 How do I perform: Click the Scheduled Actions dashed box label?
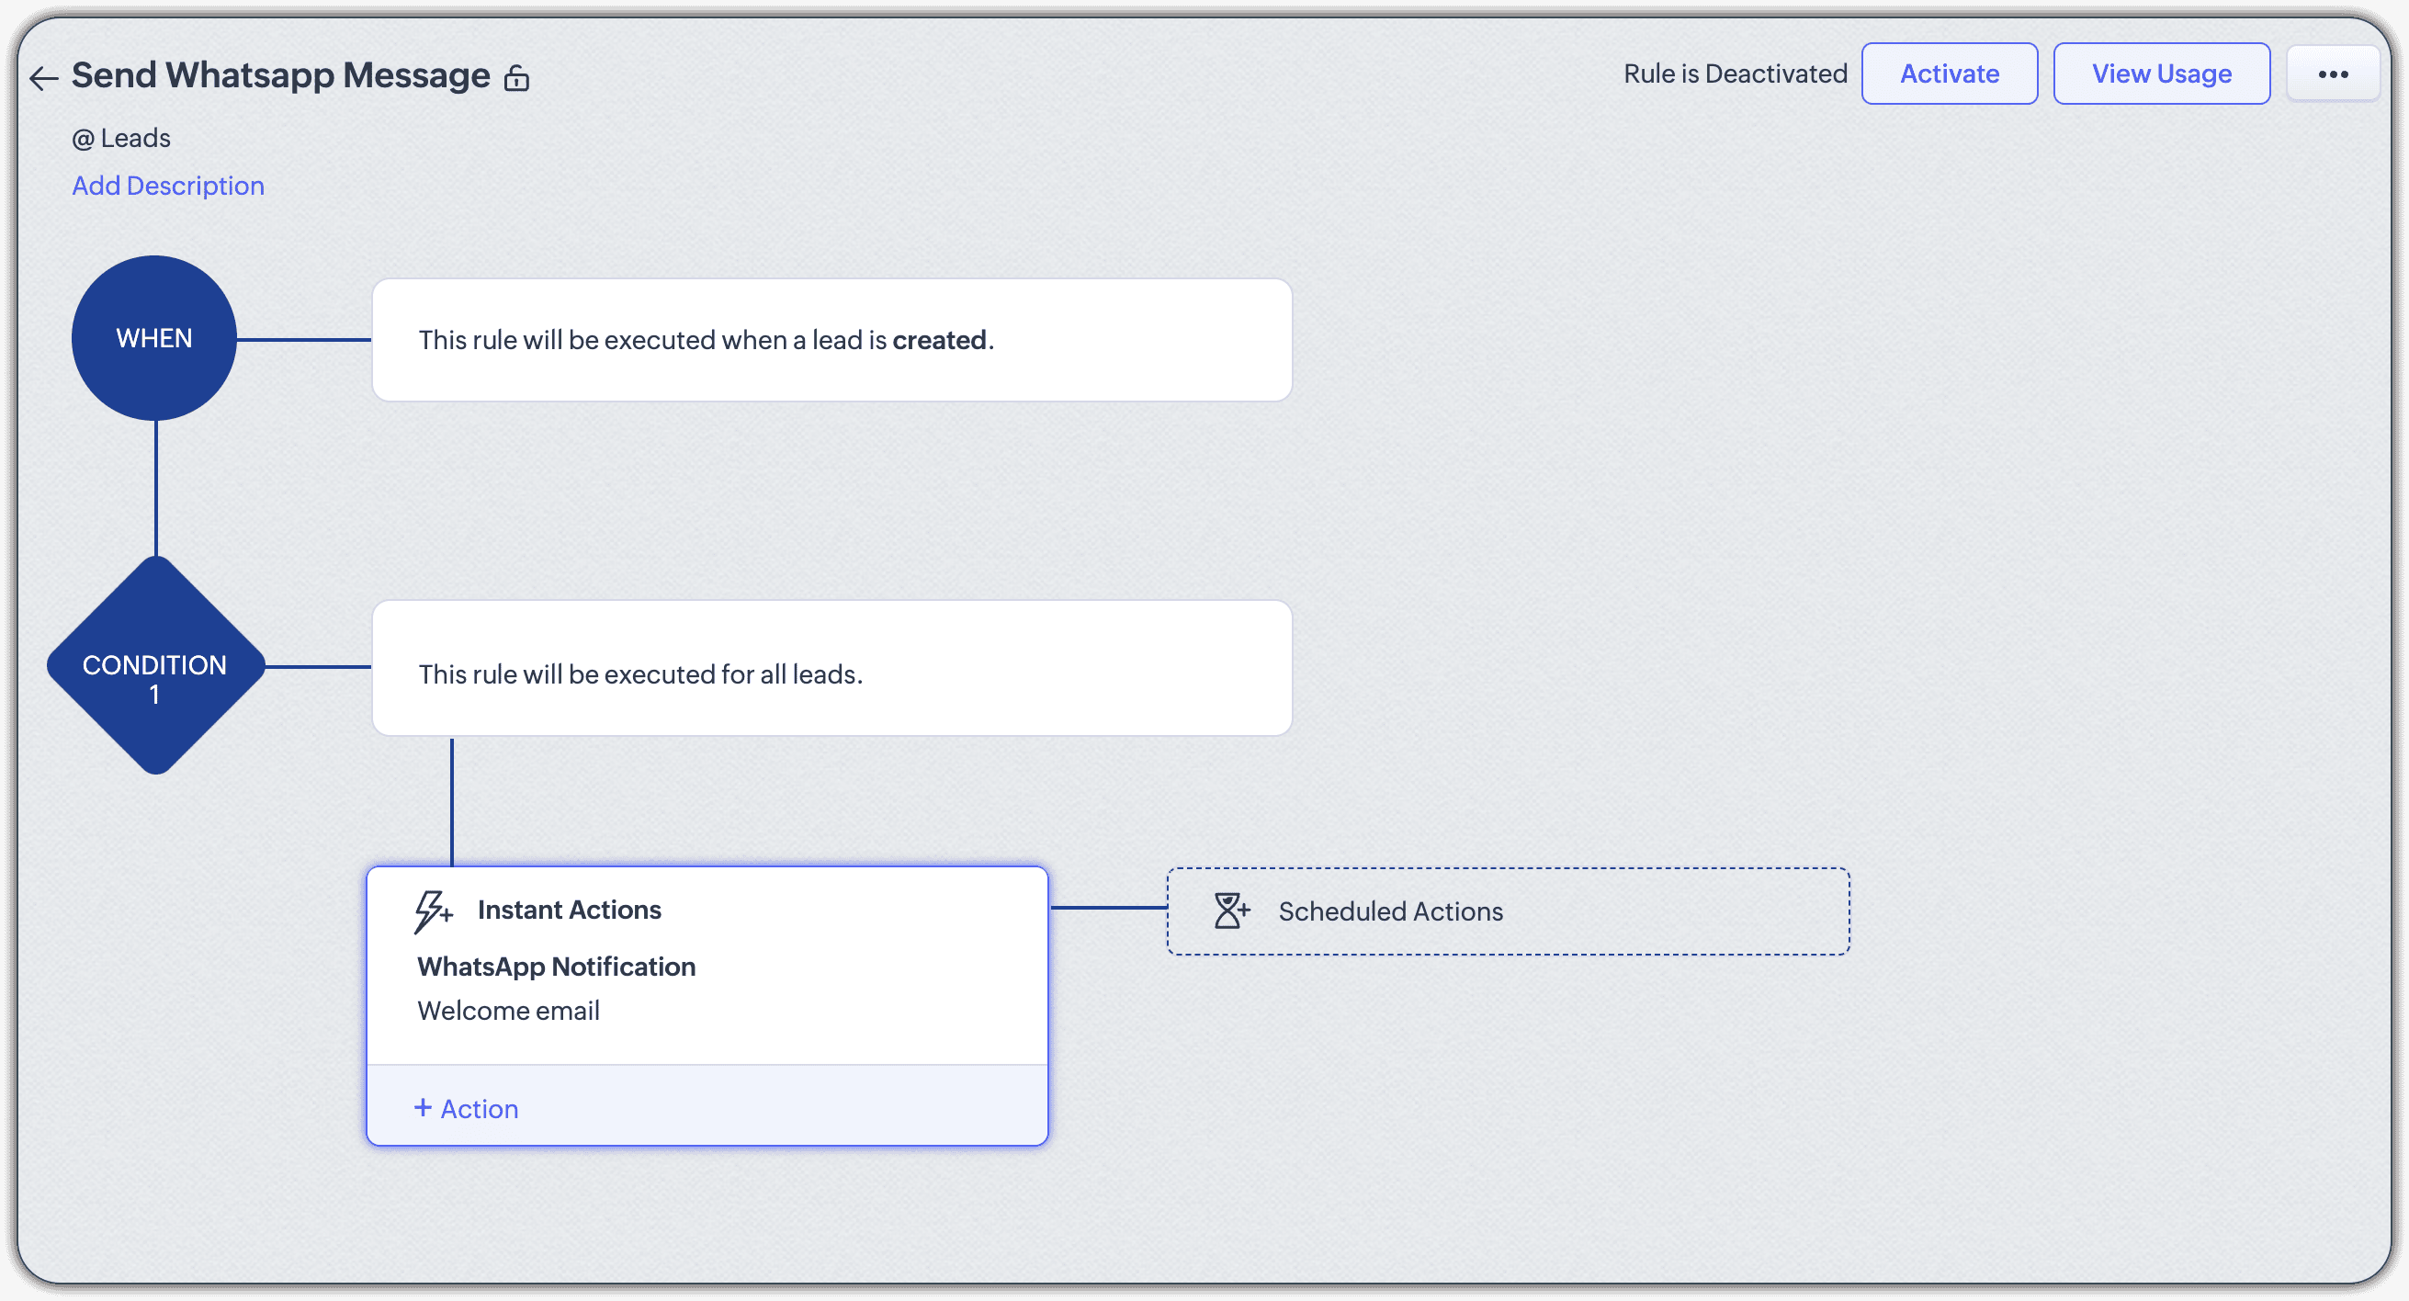pos(1391,912)
